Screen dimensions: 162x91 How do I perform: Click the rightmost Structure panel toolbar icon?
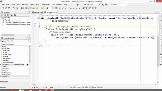[15, 15]
